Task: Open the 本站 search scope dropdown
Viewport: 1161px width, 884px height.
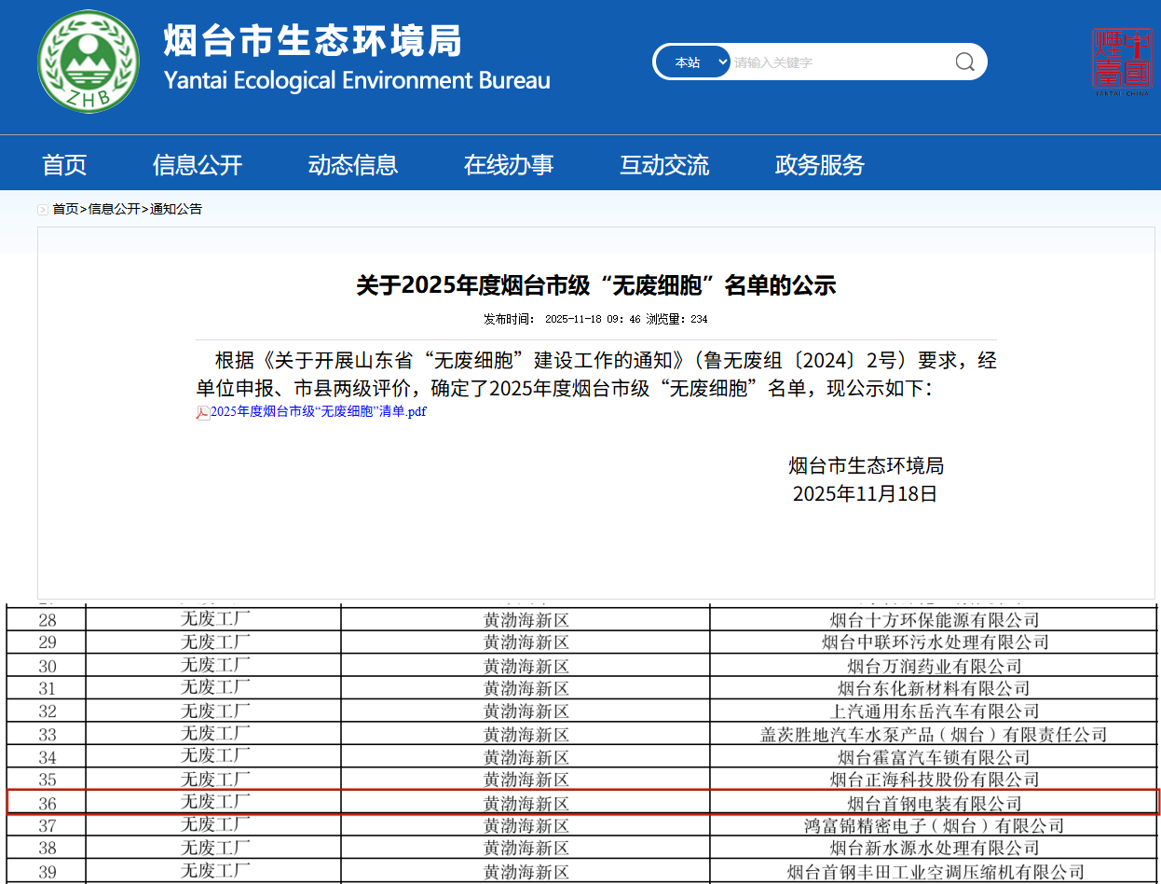Action: tap(694, 62)
